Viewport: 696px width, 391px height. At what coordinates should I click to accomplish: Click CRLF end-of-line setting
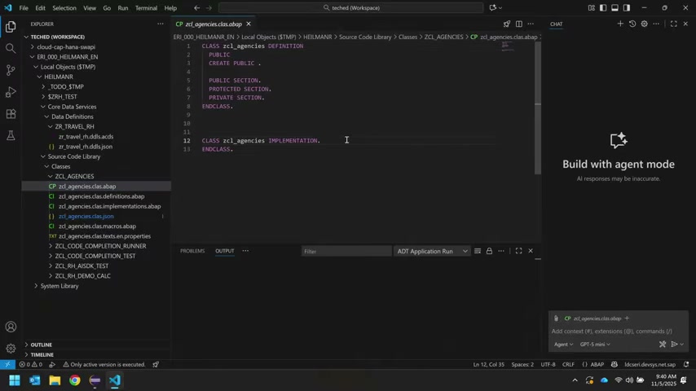coord(568,364)
